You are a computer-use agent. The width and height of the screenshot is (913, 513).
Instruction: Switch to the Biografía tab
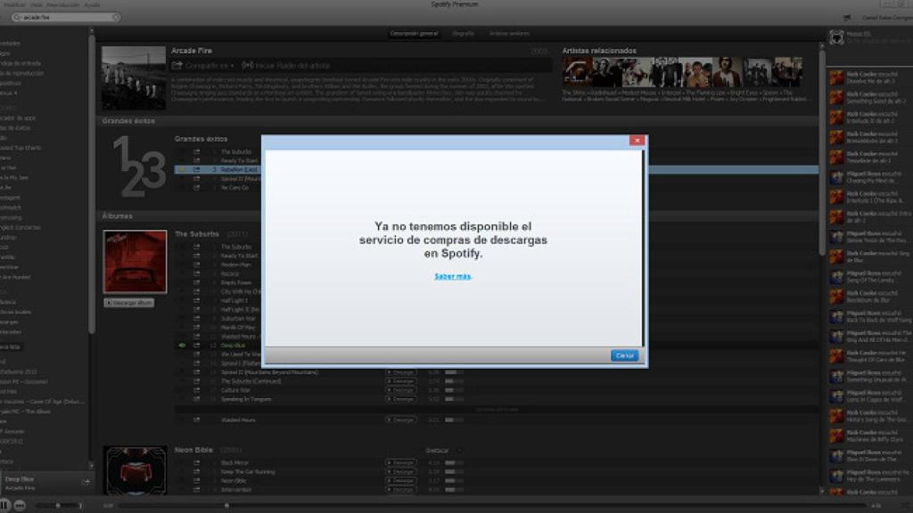pos(463,34)
